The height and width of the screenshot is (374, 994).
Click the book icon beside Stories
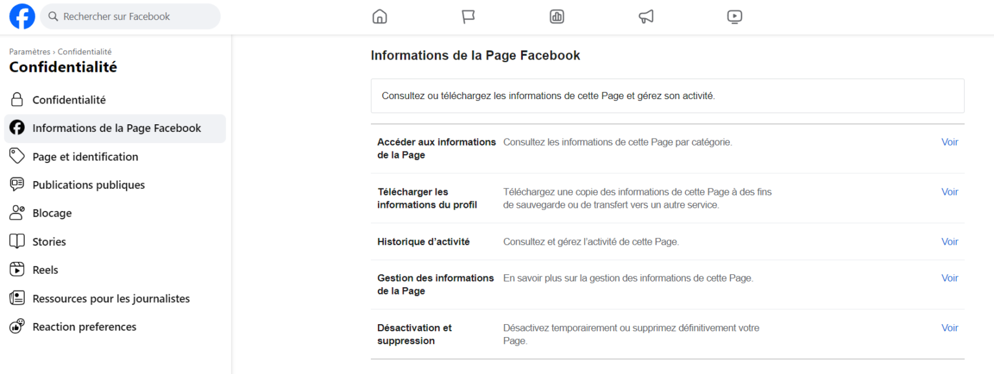pos(17,242)
